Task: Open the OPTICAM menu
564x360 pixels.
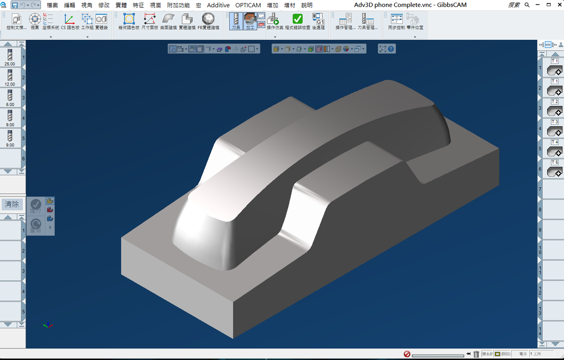Action: 248,5
